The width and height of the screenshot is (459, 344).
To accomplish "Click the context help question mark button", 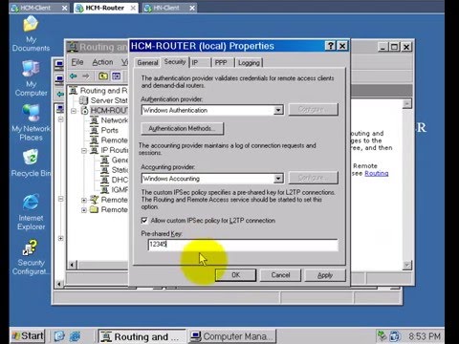I will pyautogui.click(x=330, y=46).
